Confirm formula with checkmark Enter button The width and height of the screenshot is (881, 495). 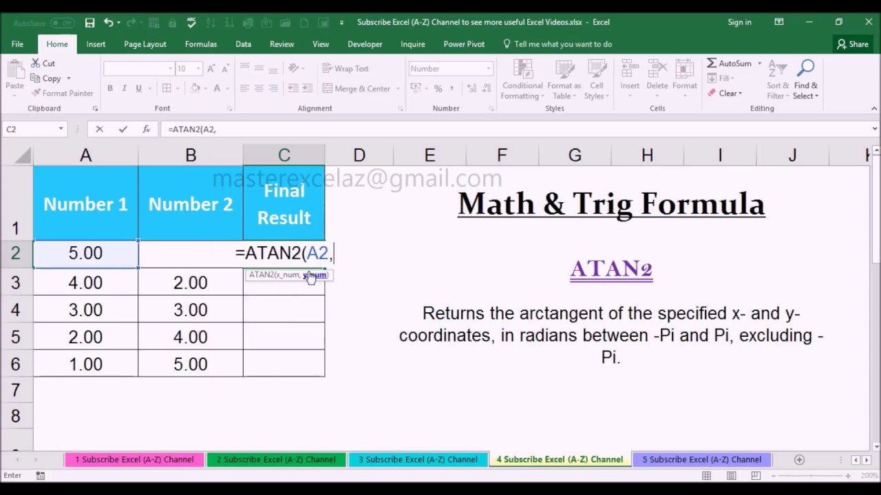[123, 129]
